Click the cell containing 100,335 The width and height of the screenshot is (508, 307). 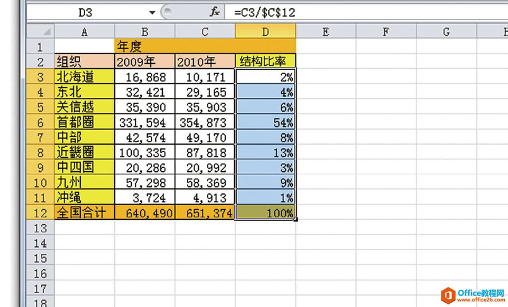click(x=145, y=152)
